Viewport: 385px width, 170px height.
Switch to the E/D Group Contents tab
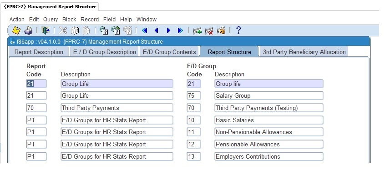(169, 52)
